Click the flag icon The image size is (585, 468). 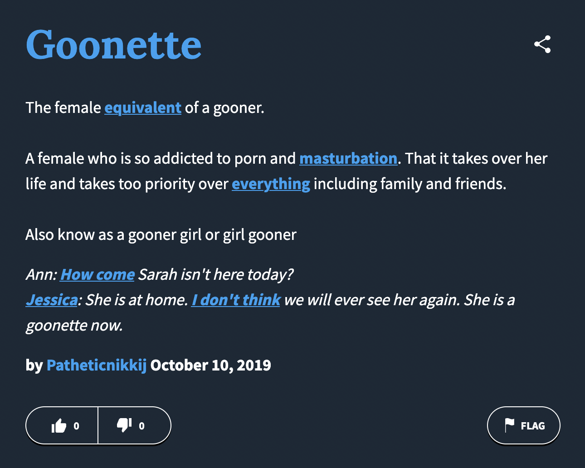point(510,425)
